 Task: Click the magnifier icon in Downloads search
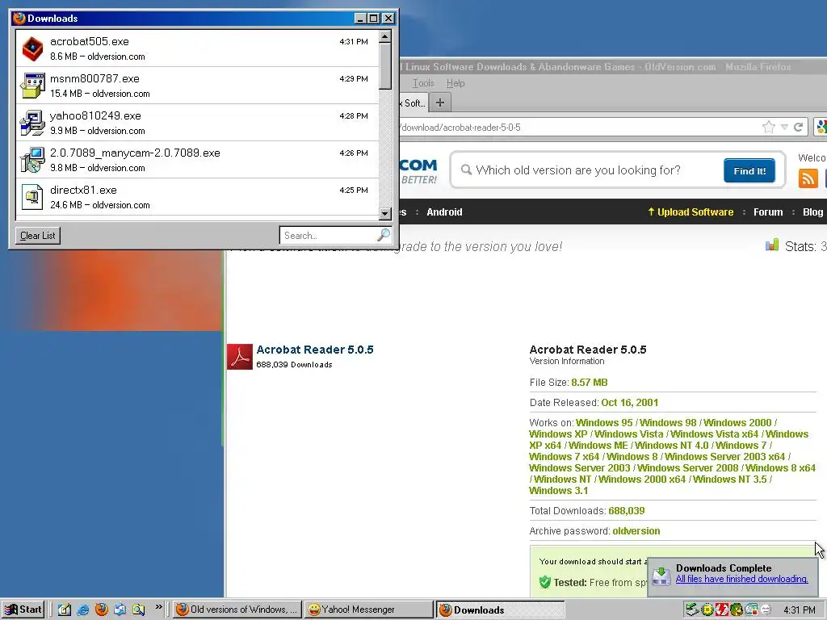click(384, 235)
